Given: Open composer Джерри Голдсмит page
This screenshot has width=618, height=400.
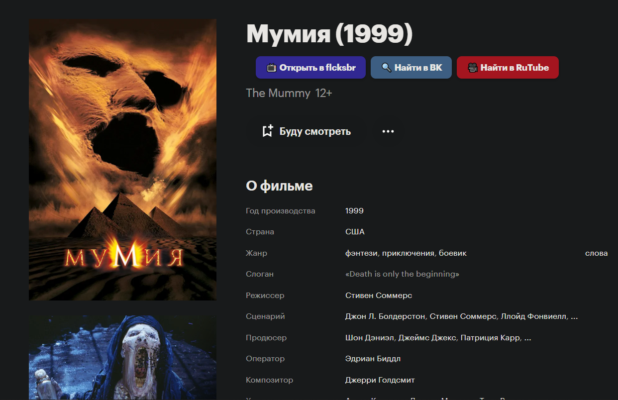Looking at the screenshot, I should pyautogui.click(x=380, y=380).
